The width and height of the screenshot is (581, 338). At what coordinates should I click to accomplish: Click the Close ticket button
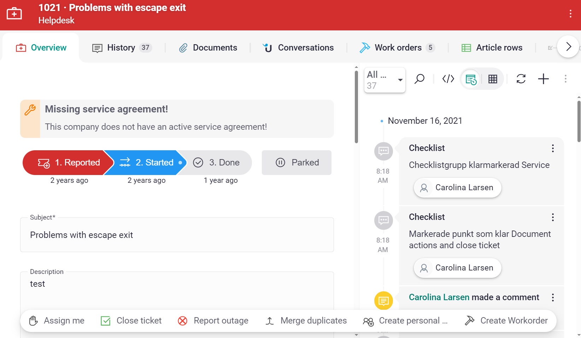pyautogui.click(x=131, y=321)
